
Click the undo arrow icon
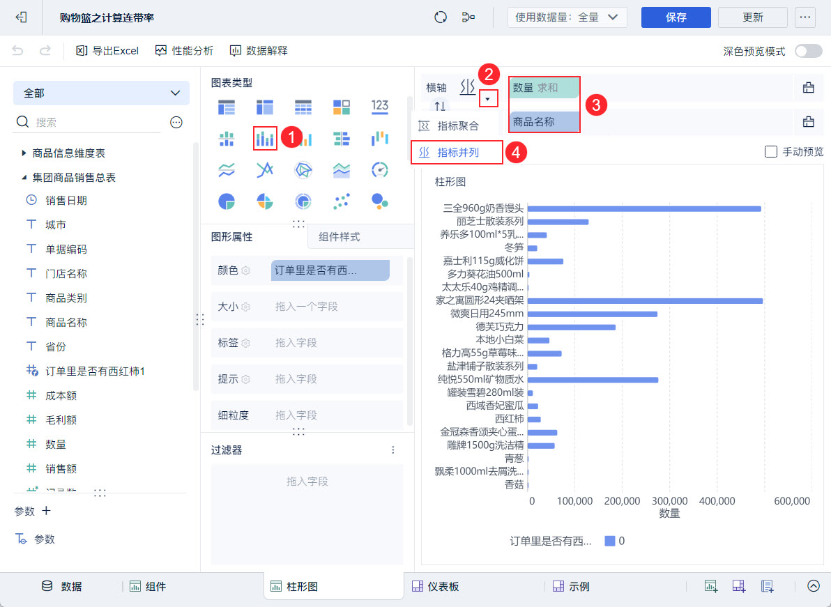(x=17, y=50)
